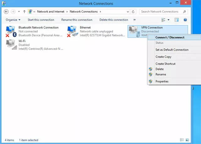Viewport: 201px width, 144px height.
Task: Click the Up one level arrow
Action: (24, 12)
